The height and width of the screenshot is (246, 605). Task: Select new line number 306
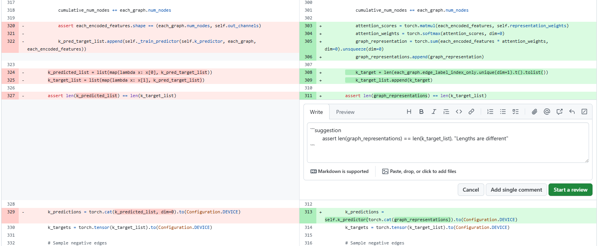pyautogui.click(x=308, y=57)
